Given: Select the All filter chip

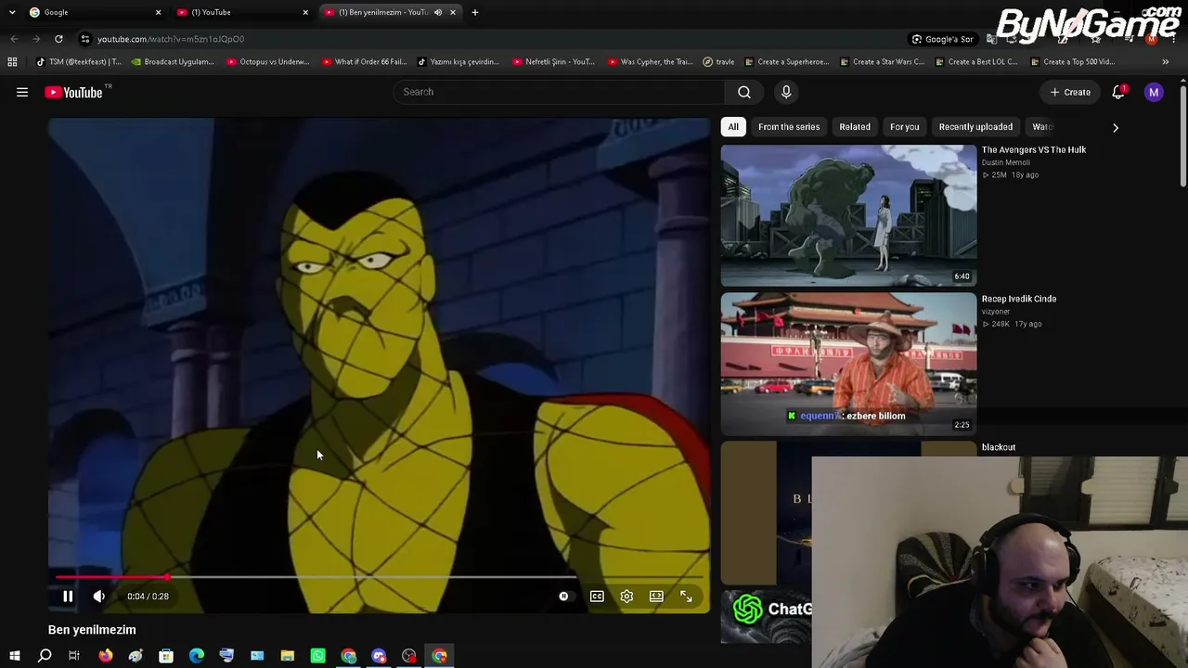Looking at the screenshot, I should 733,126.
